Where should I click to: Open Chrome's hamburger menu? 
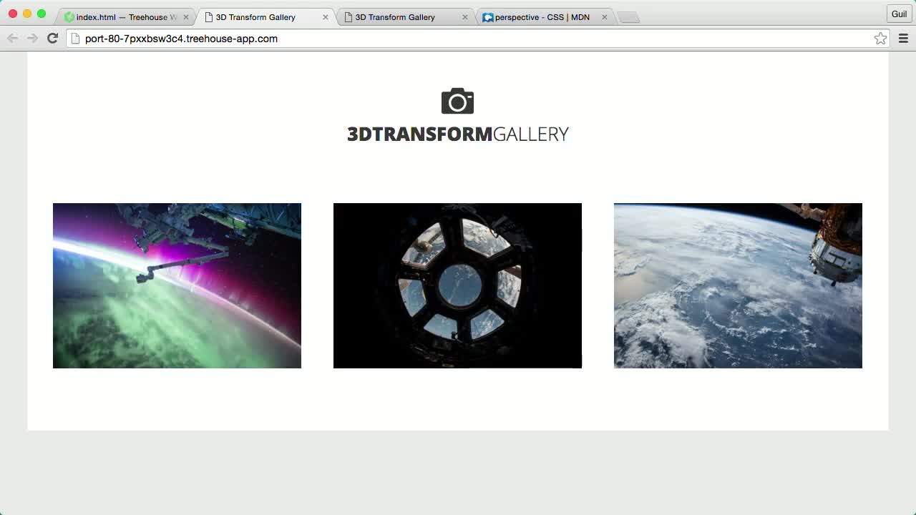click(x=903, y=39)
